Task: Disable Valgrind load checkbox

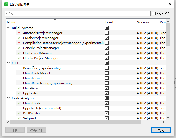Action: tap(107, 118)
